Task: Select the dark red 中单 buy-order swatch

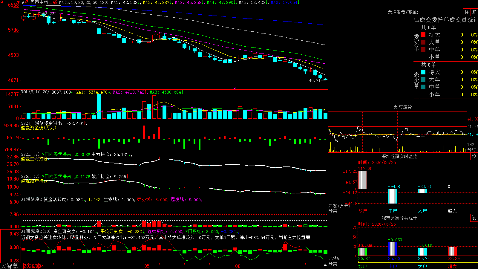Action: [x=423, y=50]
